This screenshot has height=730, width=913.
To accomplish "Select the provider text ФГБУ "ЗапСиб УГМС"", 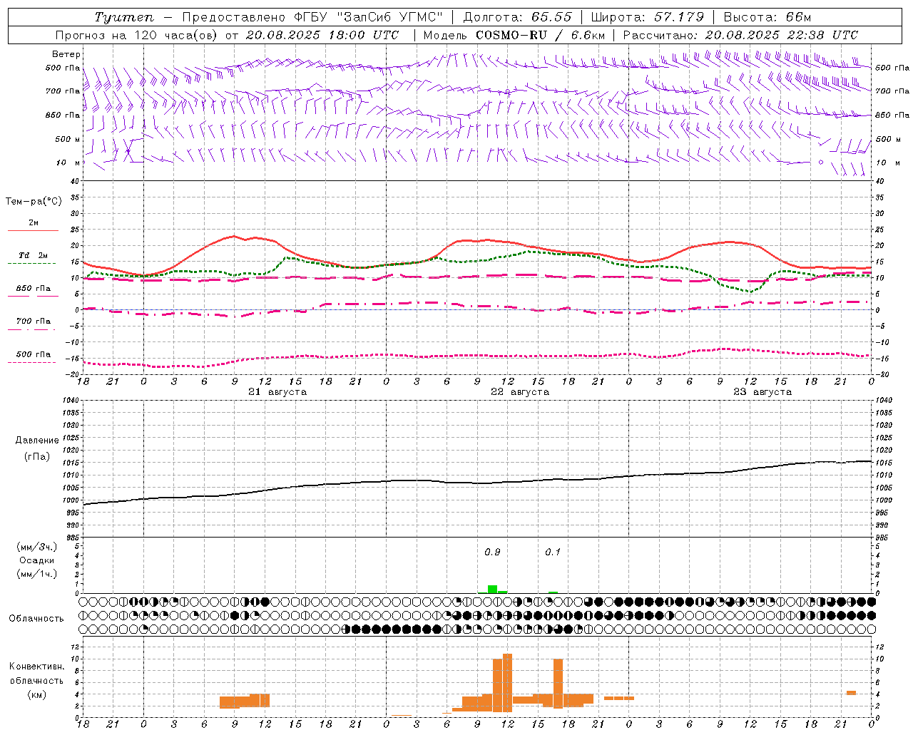I will click(369, 17).
